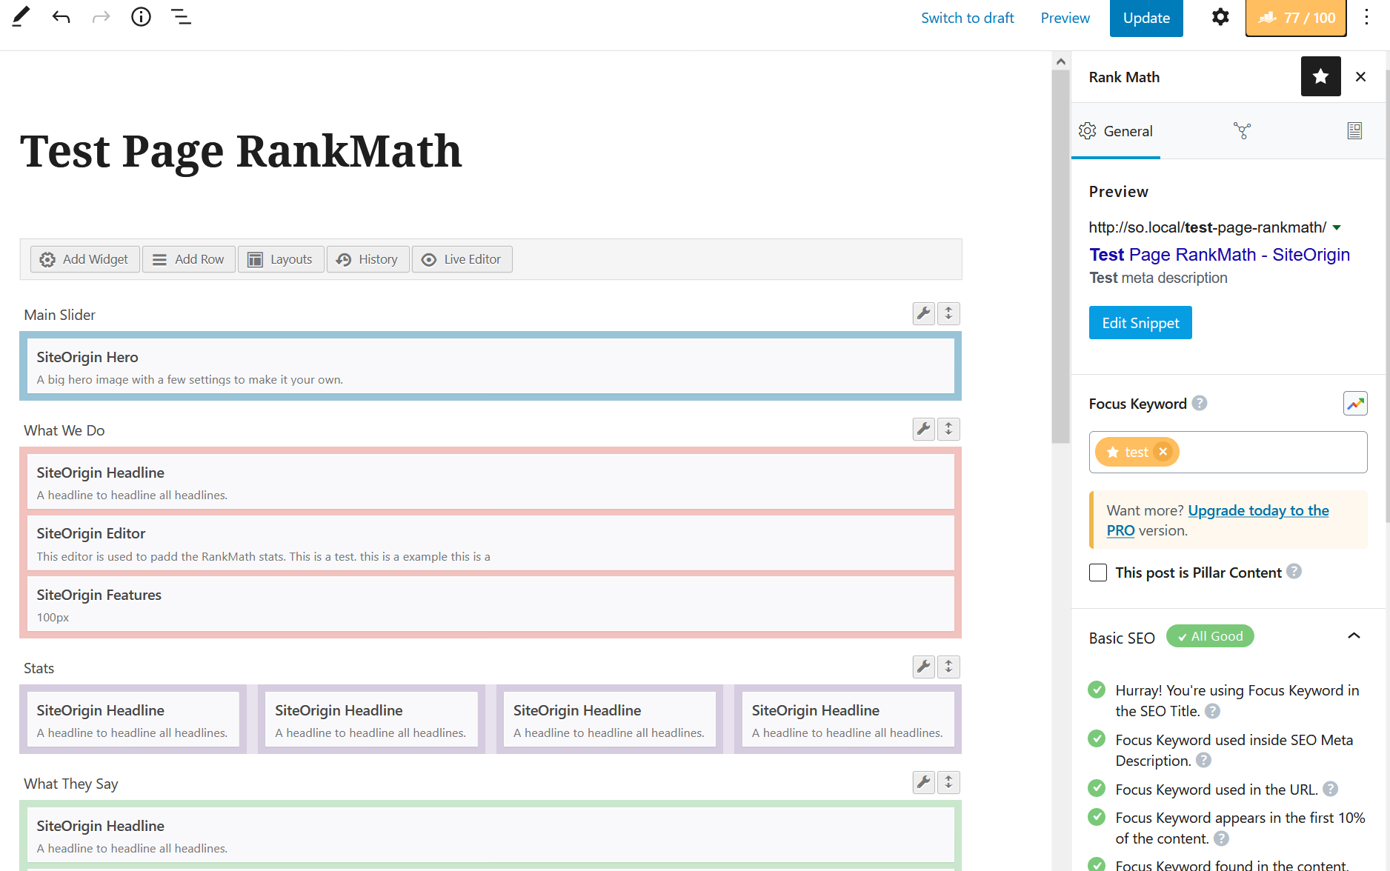Image resolution: width=1390 pixels, height=871 pixels.
Task: Click the Rank Math star pin icon
Action: (1320, 76)
